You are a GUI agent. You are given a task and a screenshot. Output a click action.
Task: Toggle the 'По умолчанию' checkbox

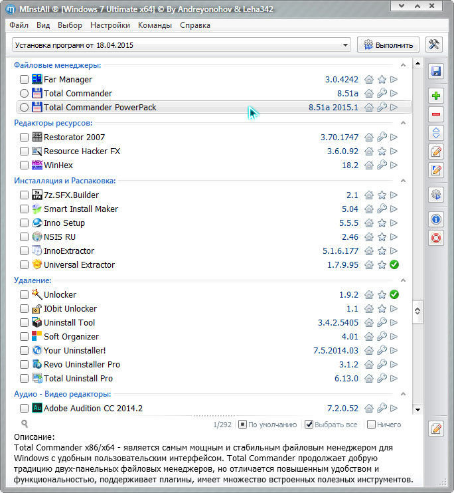point(242,425)
